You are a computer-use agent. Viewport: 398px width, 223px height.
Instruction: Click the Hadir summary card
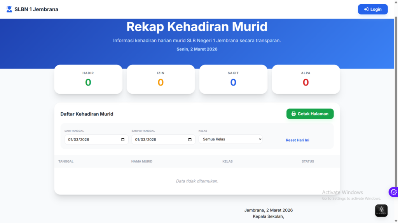coord(88,79)
